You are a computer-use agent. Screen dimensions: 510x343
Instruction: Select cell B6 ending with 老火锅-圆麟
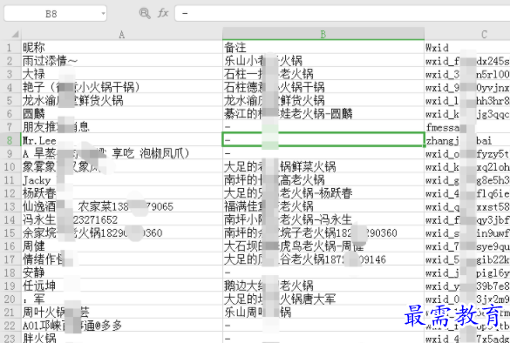[x=323, y=114]
